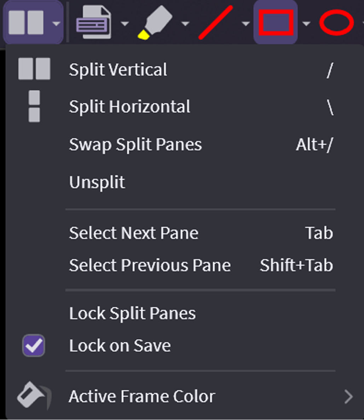
Task: Open the typewriter tool dropdown arrow
Action: click(x=124, y=24)
